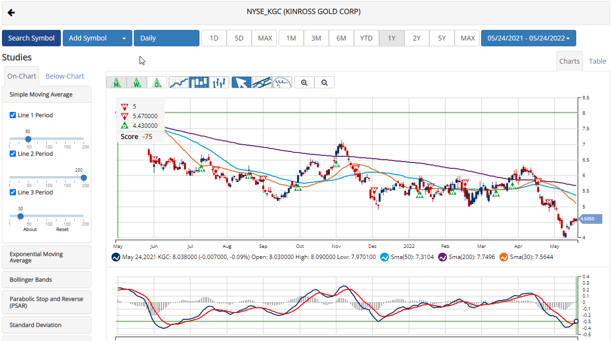
Task: Click Line 1 Period slider handle at 50
Action: pos(28,139)
